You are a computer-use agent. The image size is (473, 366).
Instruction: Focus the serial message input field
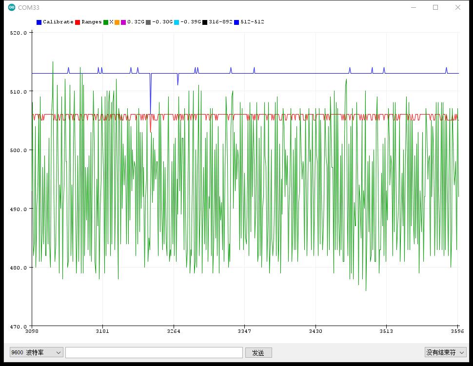tap(154, 352)
